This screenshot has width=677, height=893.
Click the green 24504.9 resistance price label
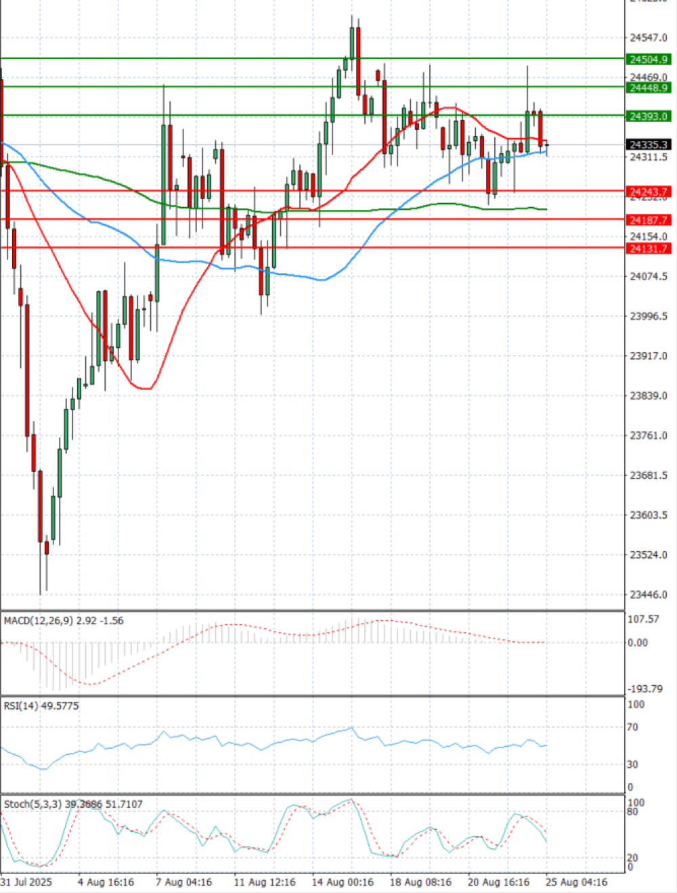click(648, 60)
